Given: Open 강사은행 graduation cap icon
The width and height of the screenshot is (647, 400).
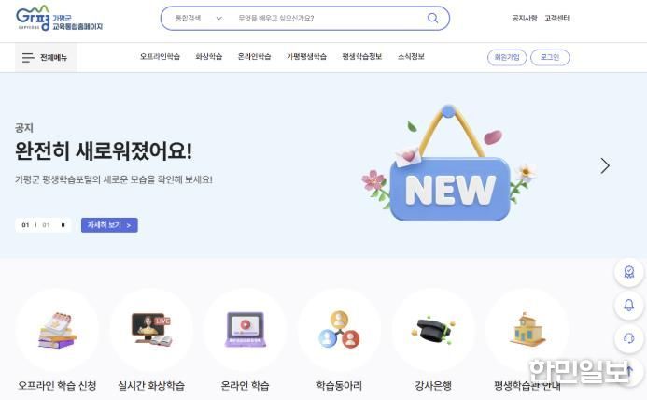Looking at the screenshot, I should coord(433,330).
